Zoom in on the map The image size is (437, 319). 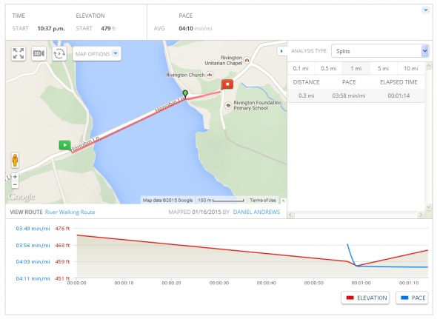click(15, 177)
